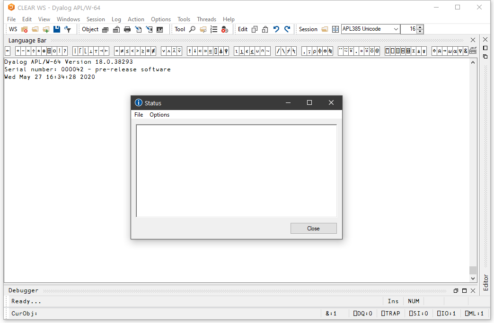The image size is (494, 323).
Task: Click the Paste icon in Edit toolbar
Action: click(265, 29)
